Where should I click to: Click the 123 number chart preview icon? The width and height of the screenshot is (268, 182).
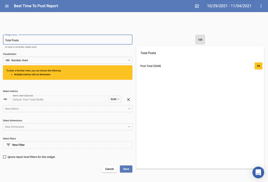(x=200, y=40)
